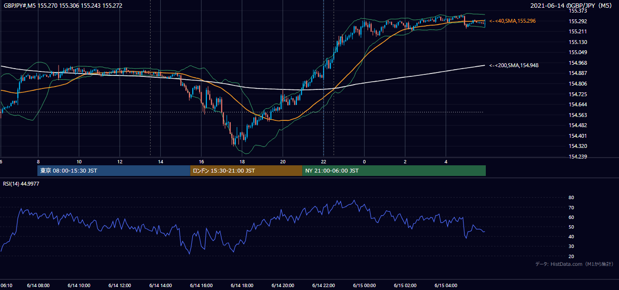The height and width of the screenshot is (290, 619).
Task: Click hour label 16 on the price chart axis
Action: pyautogui.click(x=201, y=162)
